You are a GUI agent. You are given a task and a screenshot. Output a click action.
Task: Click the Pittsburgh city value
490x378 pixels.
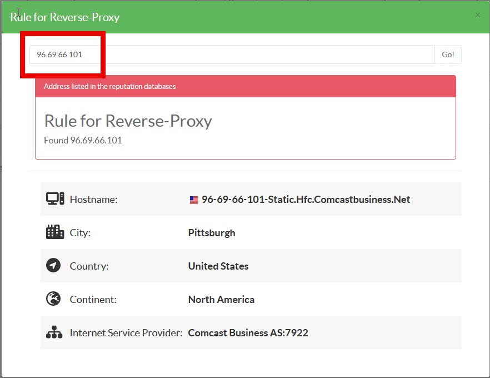(x=212, y=233)
